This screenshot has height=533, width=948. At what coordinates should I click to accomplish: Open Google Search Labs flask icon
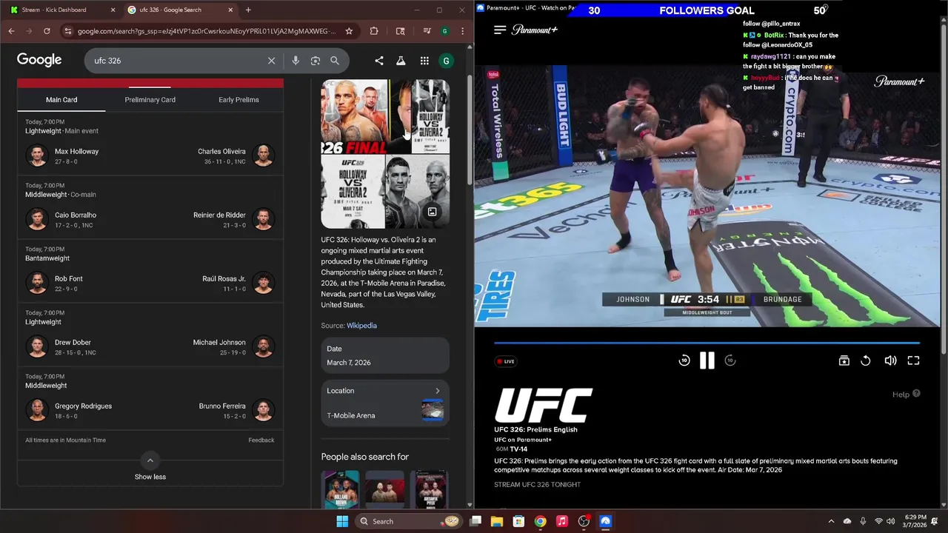click(x=401, y=61)
